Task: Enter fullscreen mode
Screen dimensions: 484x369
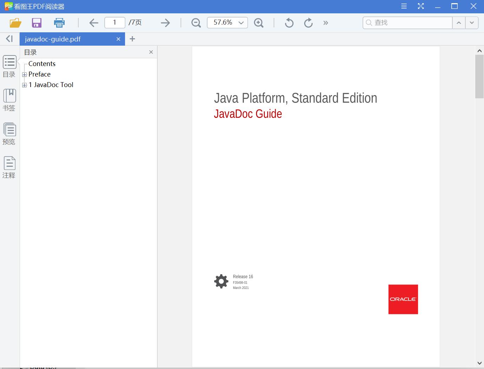Action: pos(421,6)
